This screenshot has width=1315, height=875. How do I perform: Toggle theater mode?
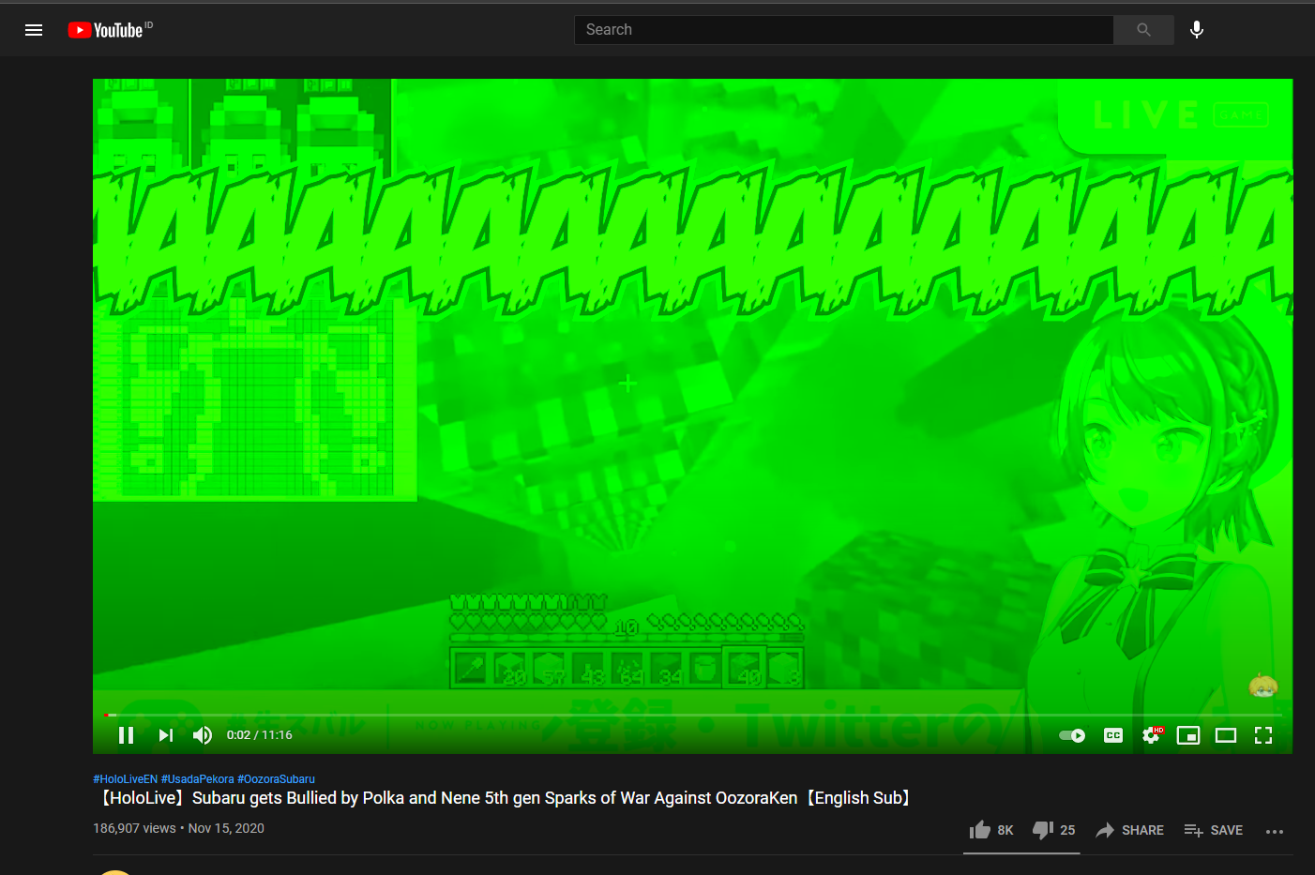click(1226, 735)
